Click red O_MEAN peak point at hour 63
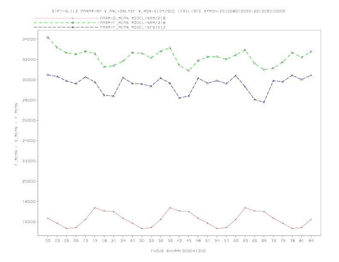The image size is (339, 262). pyautogui.click(x=245, y=208)
